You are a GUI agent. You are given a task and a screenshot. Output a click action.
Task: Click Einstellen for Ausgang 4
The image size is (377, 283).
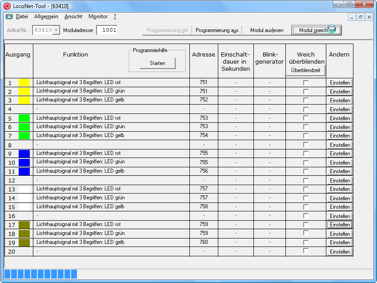(340, 109)
